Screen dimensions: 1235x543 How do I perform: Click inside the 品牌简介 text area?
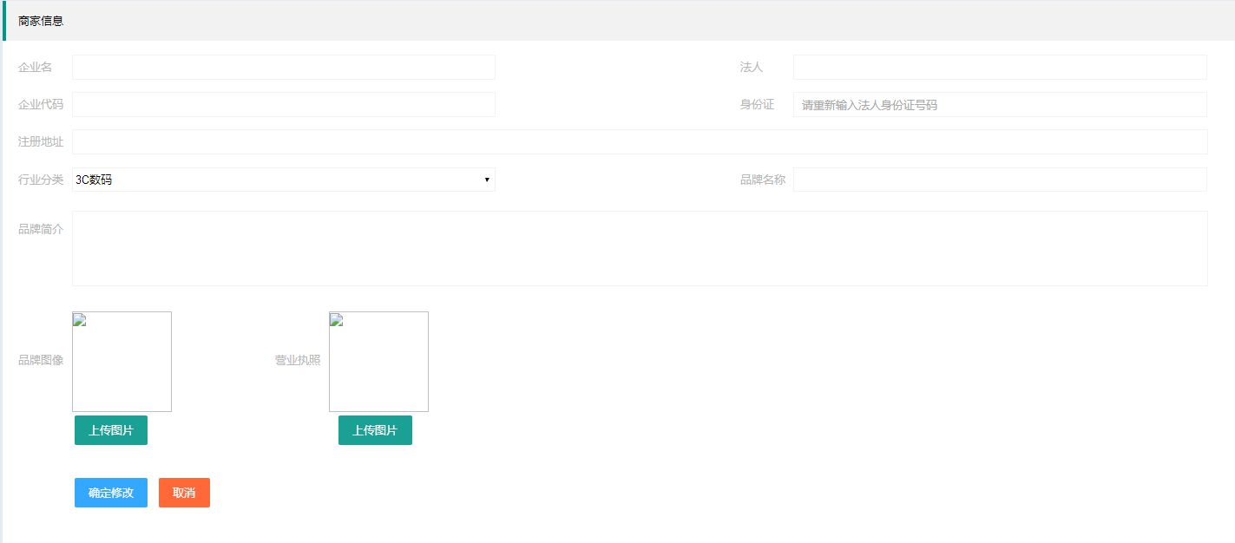(x=639, y=248)
